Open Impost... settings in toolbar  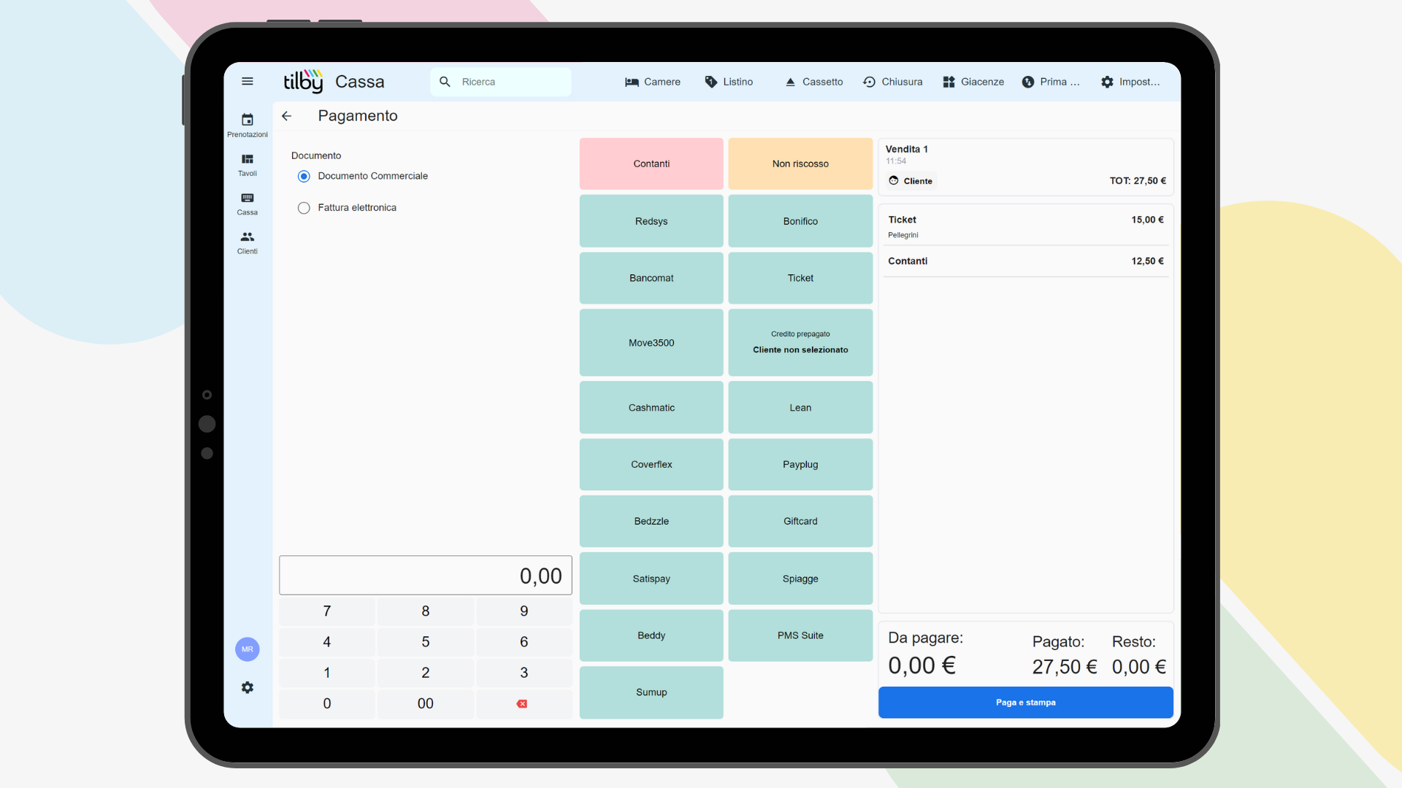[1130, 82]
